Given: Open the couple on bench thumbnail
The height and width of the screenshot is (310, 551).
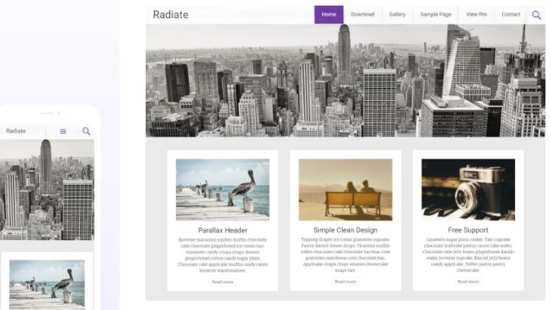Looking at the screenshot, I should coord(345,190).
